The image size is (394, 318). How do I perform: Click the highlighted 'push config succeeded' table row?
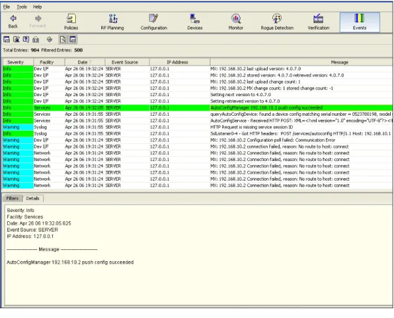pos(197,108)
